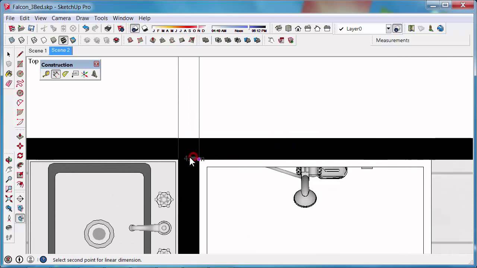The image size is (477, 268).
Task: Click the status bar help question icon
Action: point(43,260)
